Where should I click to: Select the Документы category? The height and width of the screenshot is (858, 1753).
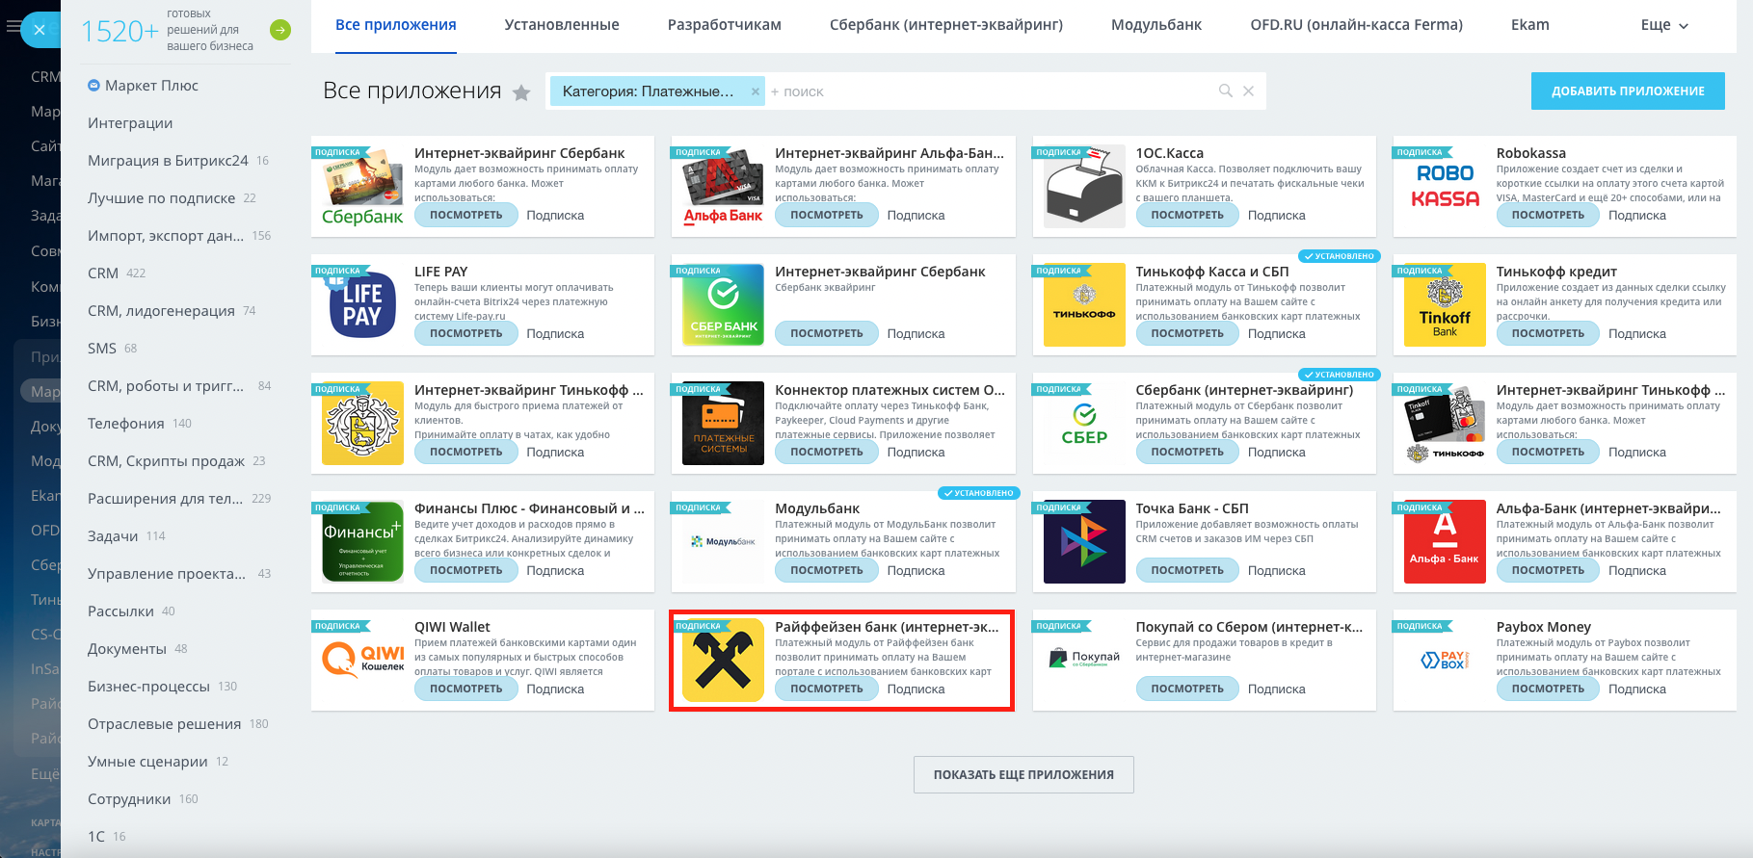[127, 649]
